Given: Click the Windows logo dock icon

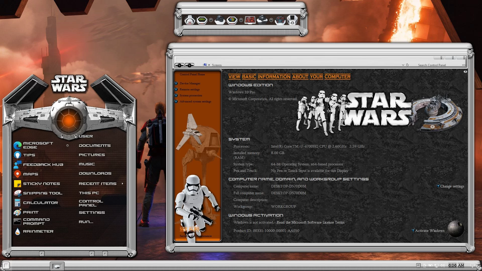Looking at the screenshot, I should tap(232, 20).
